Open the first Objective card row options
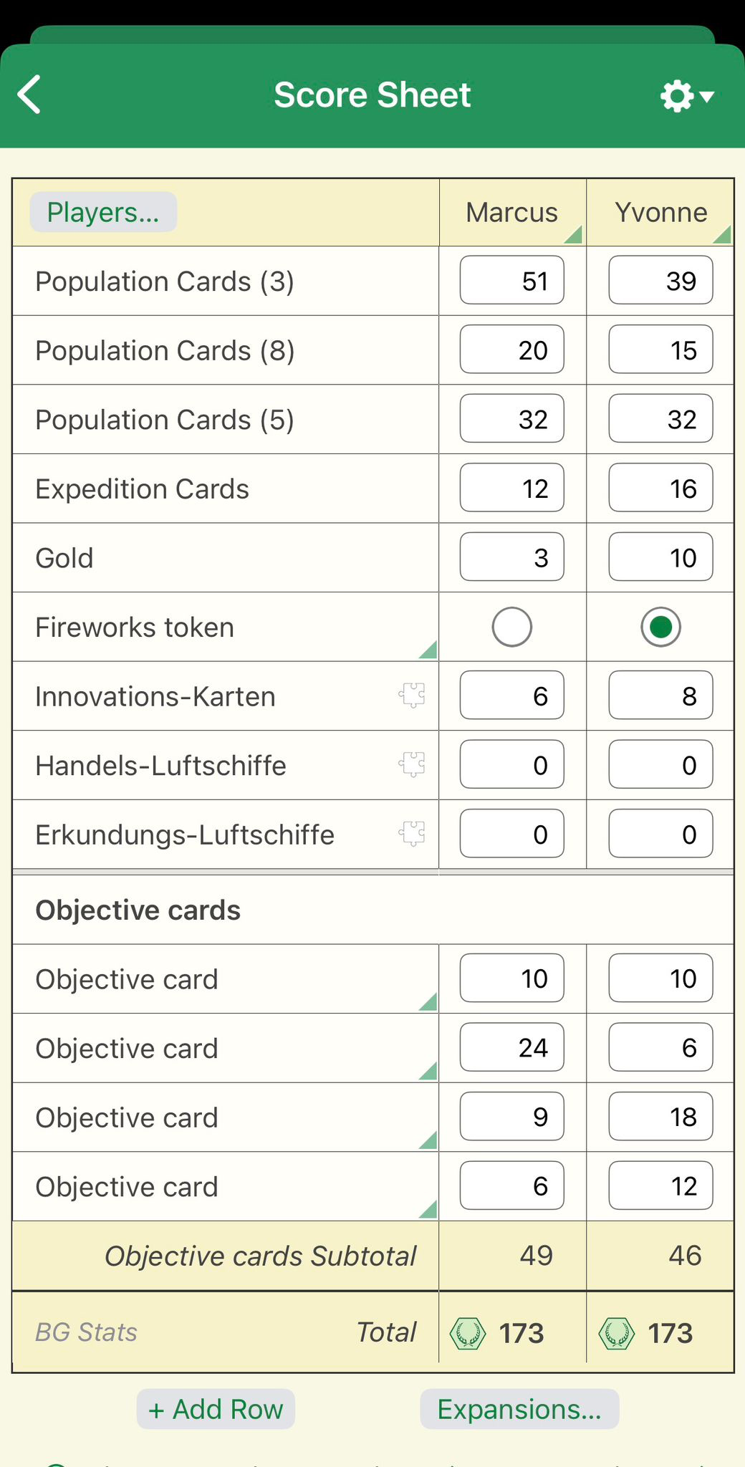This screenshot has height=1467, width=745. point(428,1001)
